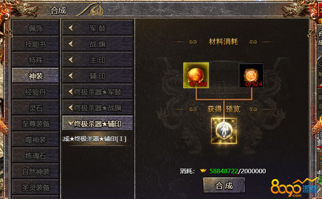322x199 pixels.
Task: Select the 合成★终极杀器★辅印[I] recipe
Action: (95, 139)
